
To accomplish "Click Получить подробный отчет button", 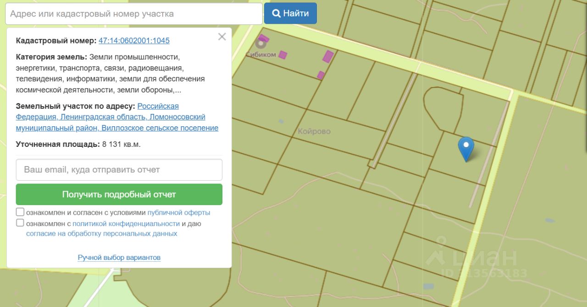I will 119,194.
